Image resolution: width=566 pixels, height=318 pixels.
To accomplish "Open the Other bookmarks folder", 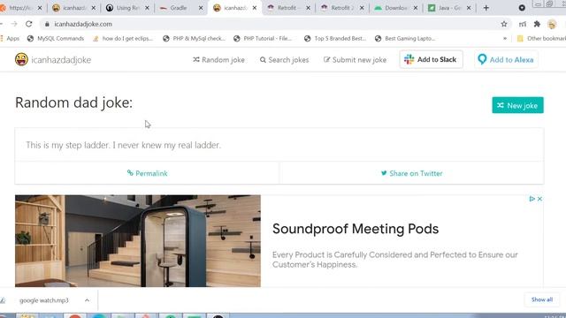I will click(541, 39).
